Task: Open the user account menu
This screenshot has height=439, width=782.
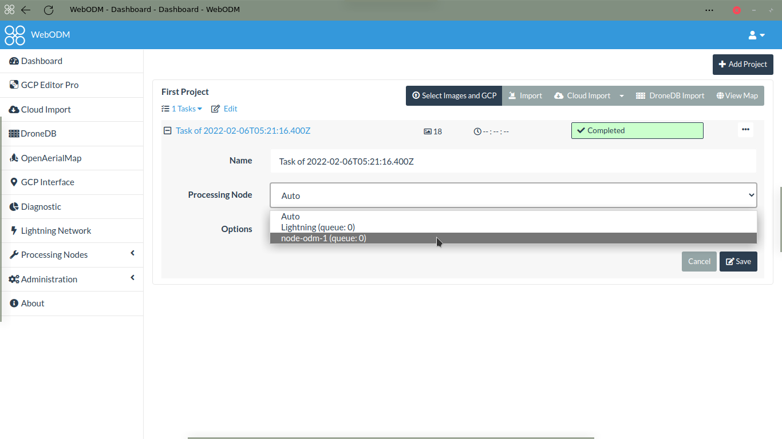Action: tap(755, 35)
